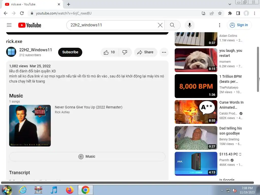Open Chrome extensions puzzle icon
This screenshot has width=260, height=195.
coord(230,13)
